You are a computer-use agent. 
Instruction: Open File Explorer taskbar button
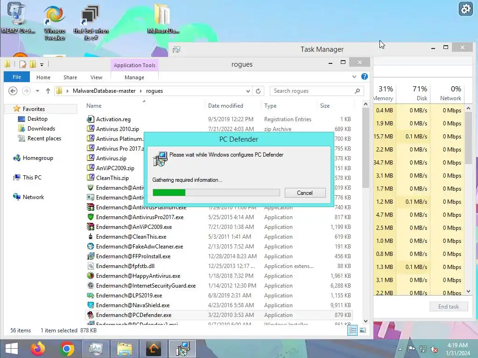pos(125,349)
